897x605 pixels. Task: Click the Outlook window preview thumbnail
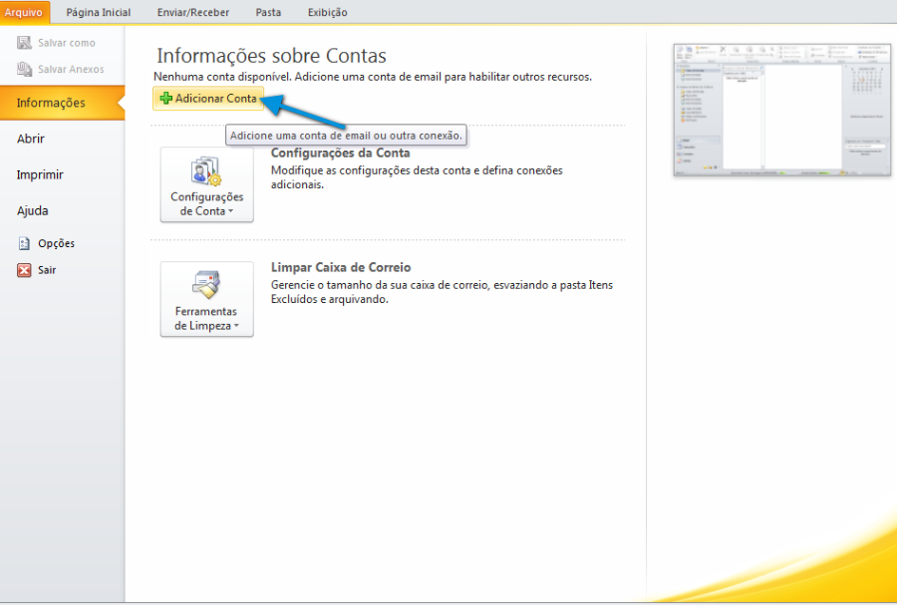(780, 110)
